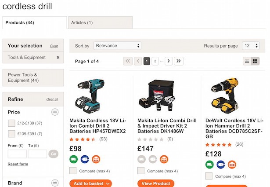Click the Reset form link
This screenshot has height=187, width=270.
[18, 164]
